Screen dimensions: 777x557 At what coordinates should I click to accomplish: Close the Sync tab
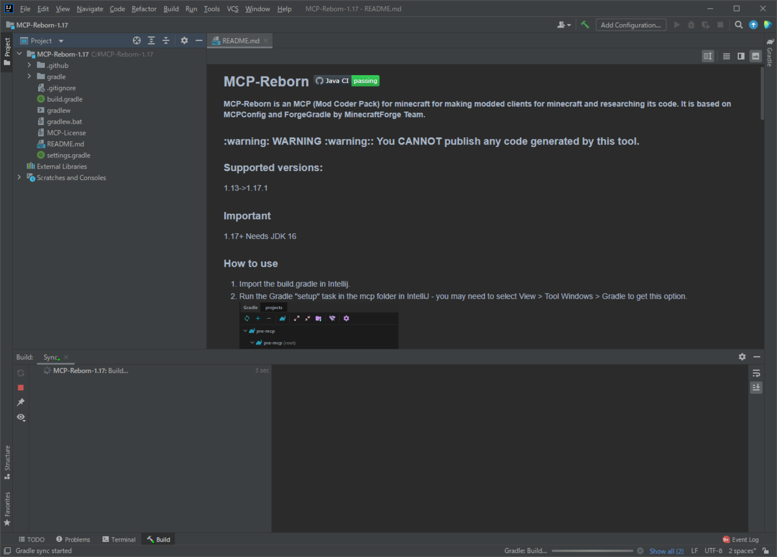(x=66, y=357)
